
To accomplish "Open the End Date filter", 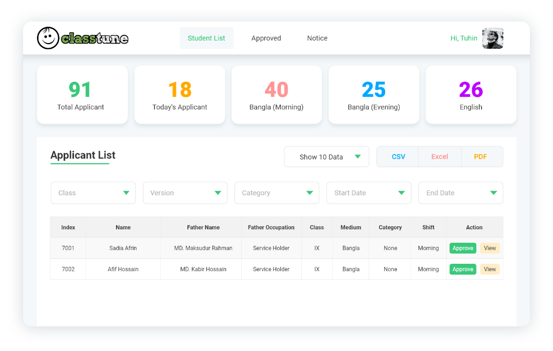I will point(461,192).
